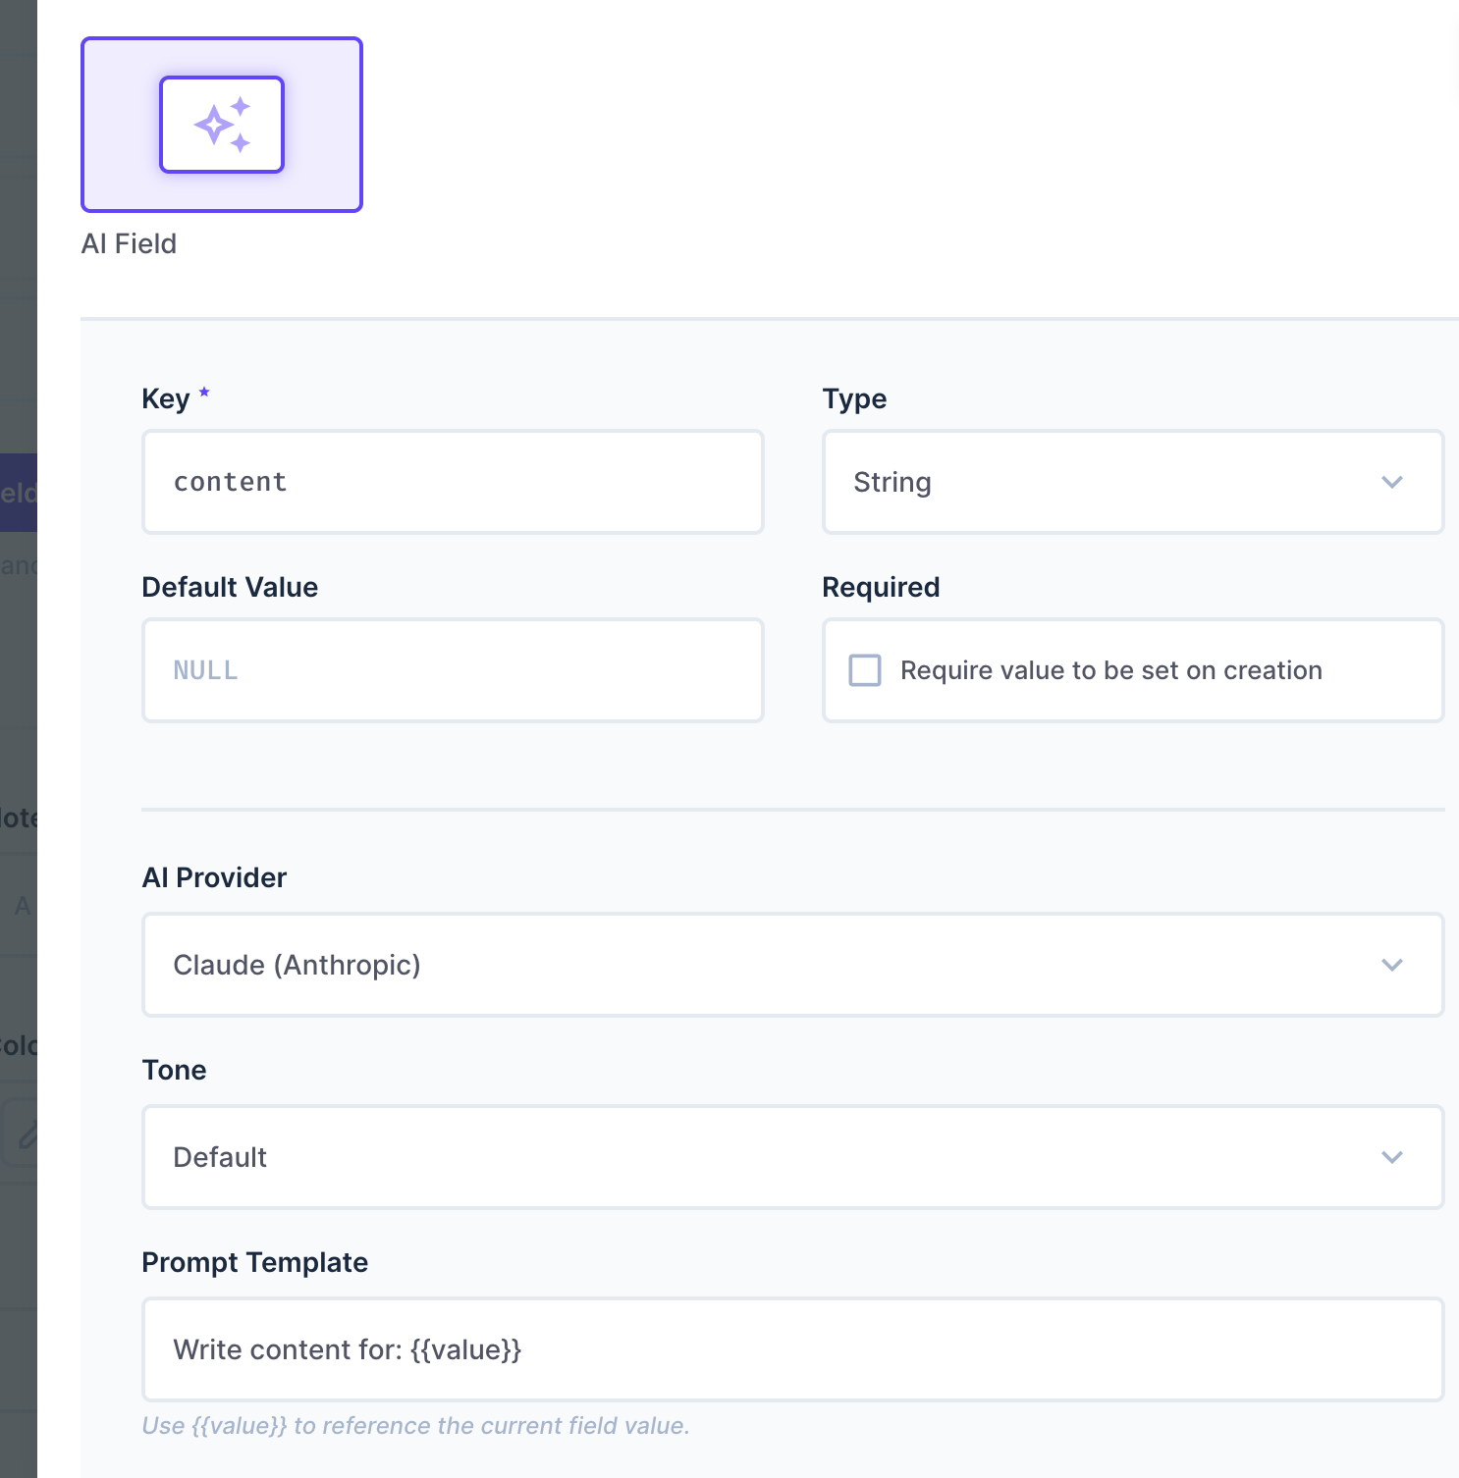Open the AI Provider dropdown showing Claude (Anthropic)
This screenshot has height=1478, width=1459.
coord(793,965)
